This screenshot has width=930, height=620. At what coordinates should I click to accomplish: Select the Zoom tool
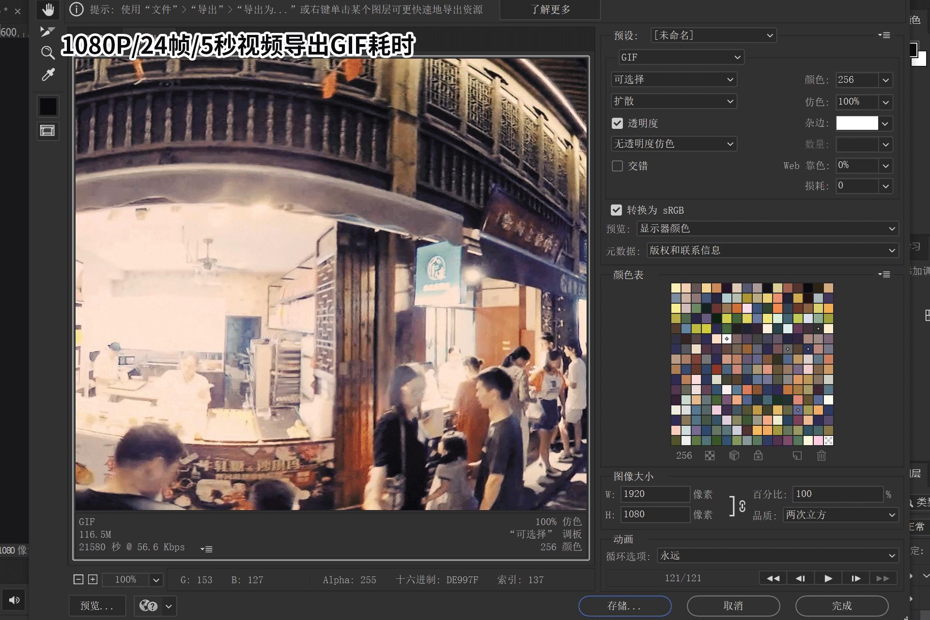click(x=47, y=53)
